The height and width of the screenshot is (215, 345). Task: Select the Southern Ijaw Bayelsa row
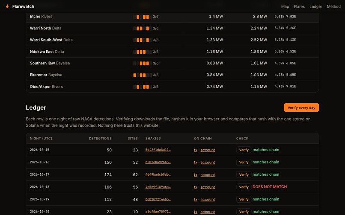point(172,63)
